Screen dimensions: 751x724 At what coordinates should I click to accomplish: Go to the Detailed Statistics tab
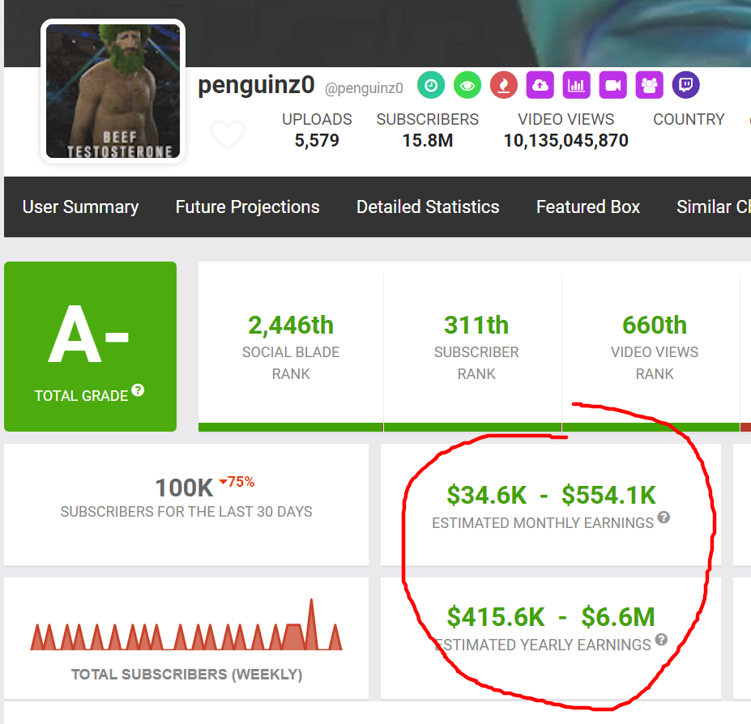(428, 207)
